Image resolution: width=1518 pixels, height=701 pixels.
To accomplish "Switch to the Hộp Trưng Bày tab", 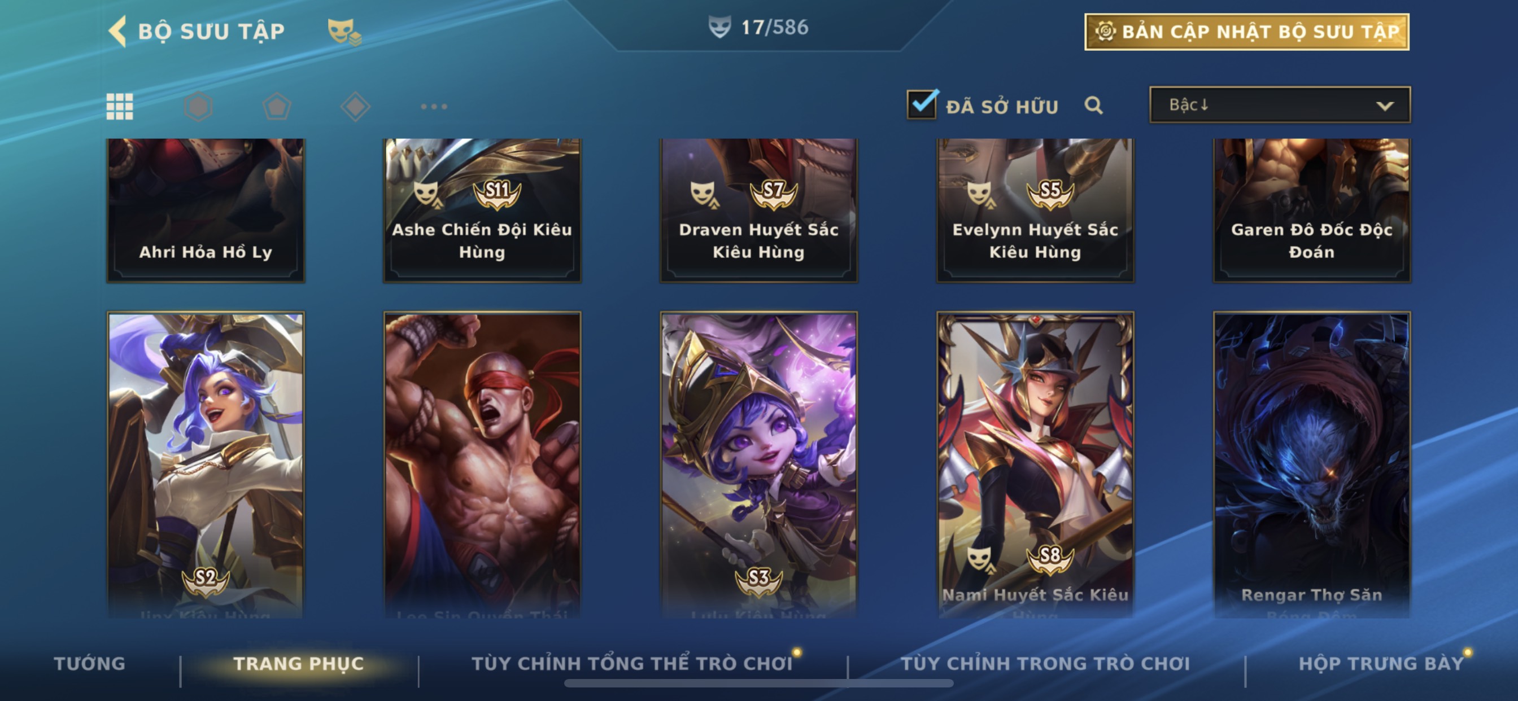I will (x=1381, y=663).
